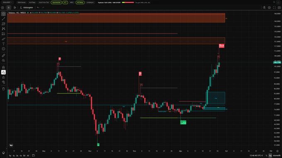282x158 pixels.
Task: Undo the last chart action
Action: pyautogui.click(x=38, y=7)
